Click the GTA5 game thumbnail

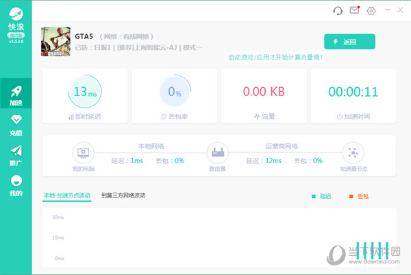(54, 41)
